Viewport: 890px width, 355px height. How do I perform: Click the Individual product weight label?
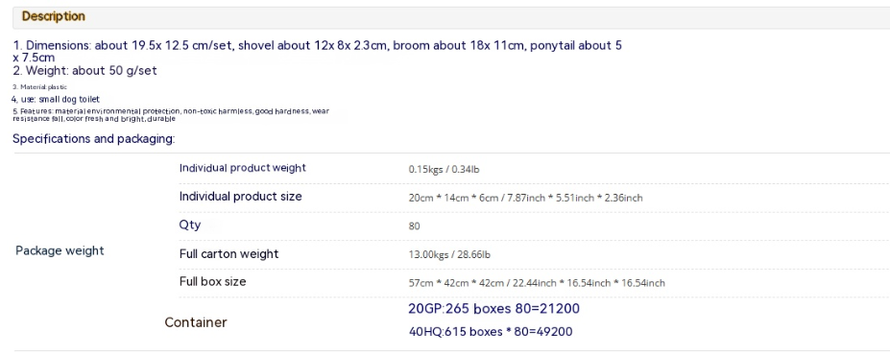pyautogui.click(x=242, y=168)
